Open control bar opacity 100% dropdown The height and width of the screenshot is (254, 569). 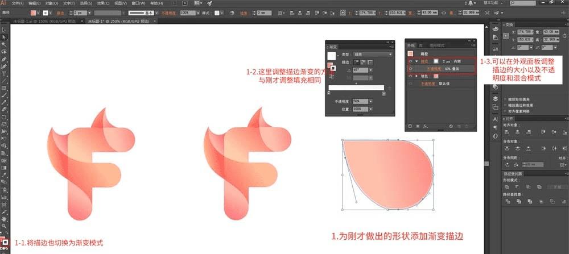click(197, 13)
